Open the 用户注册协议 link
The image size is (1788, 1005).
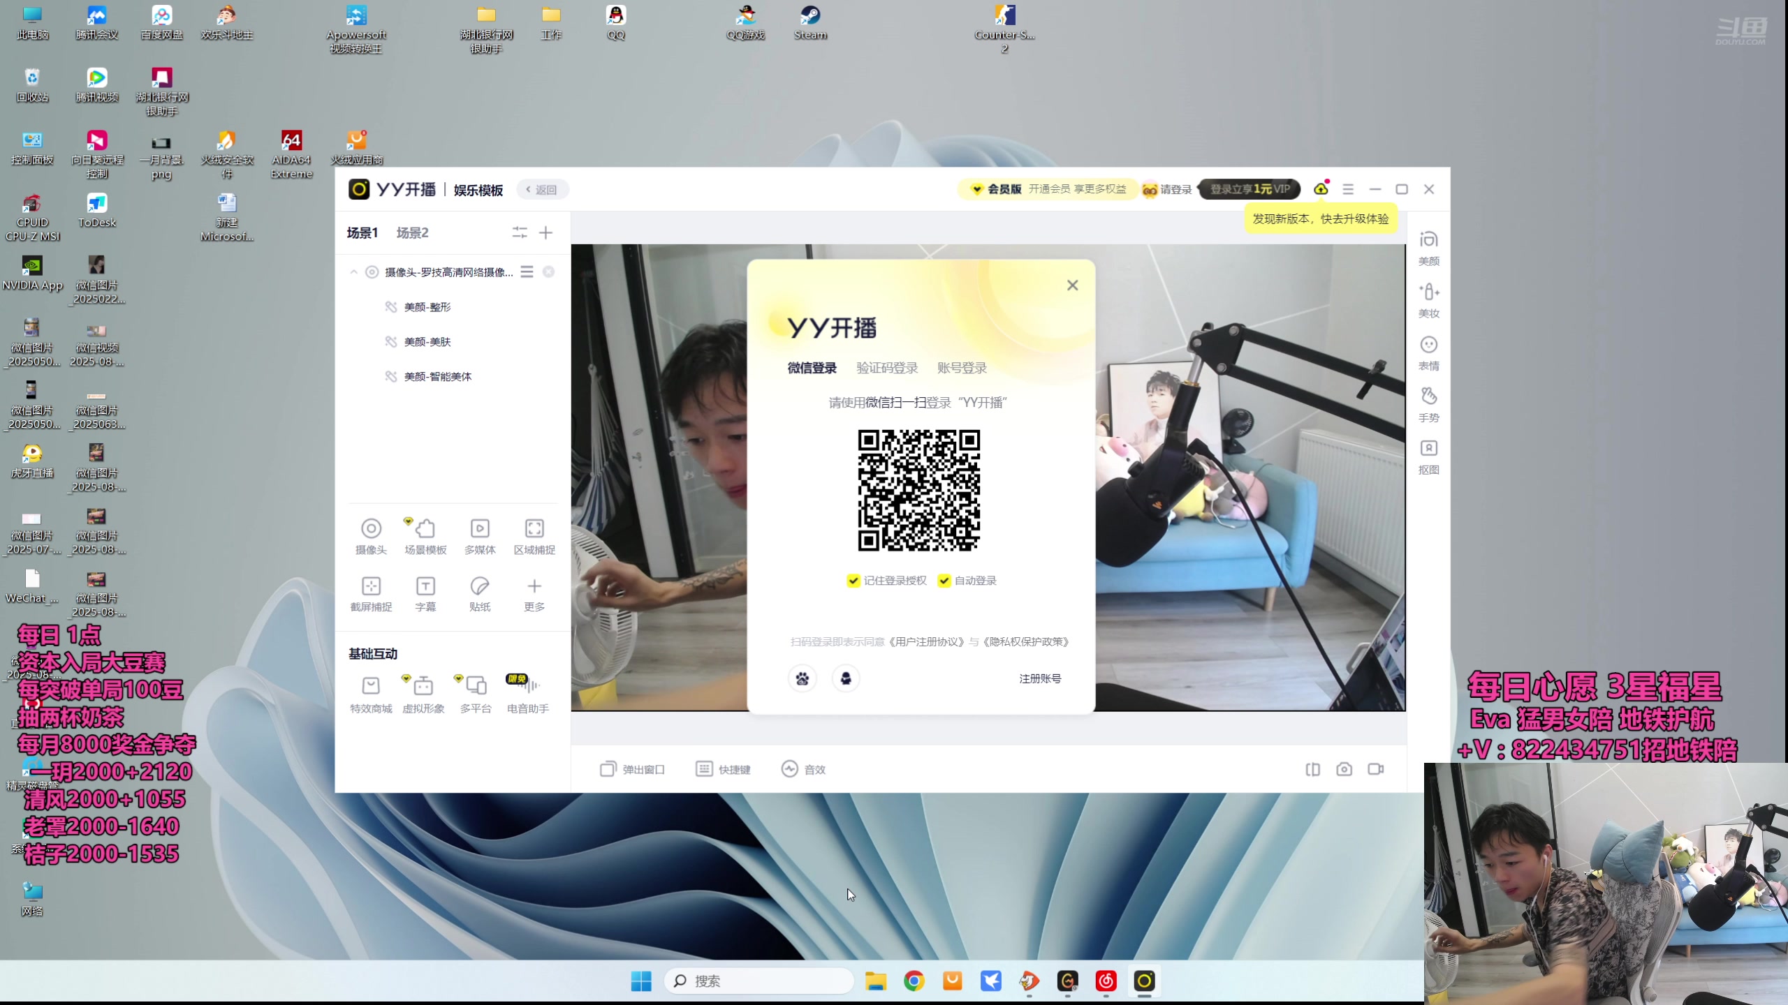pos(928,642)
